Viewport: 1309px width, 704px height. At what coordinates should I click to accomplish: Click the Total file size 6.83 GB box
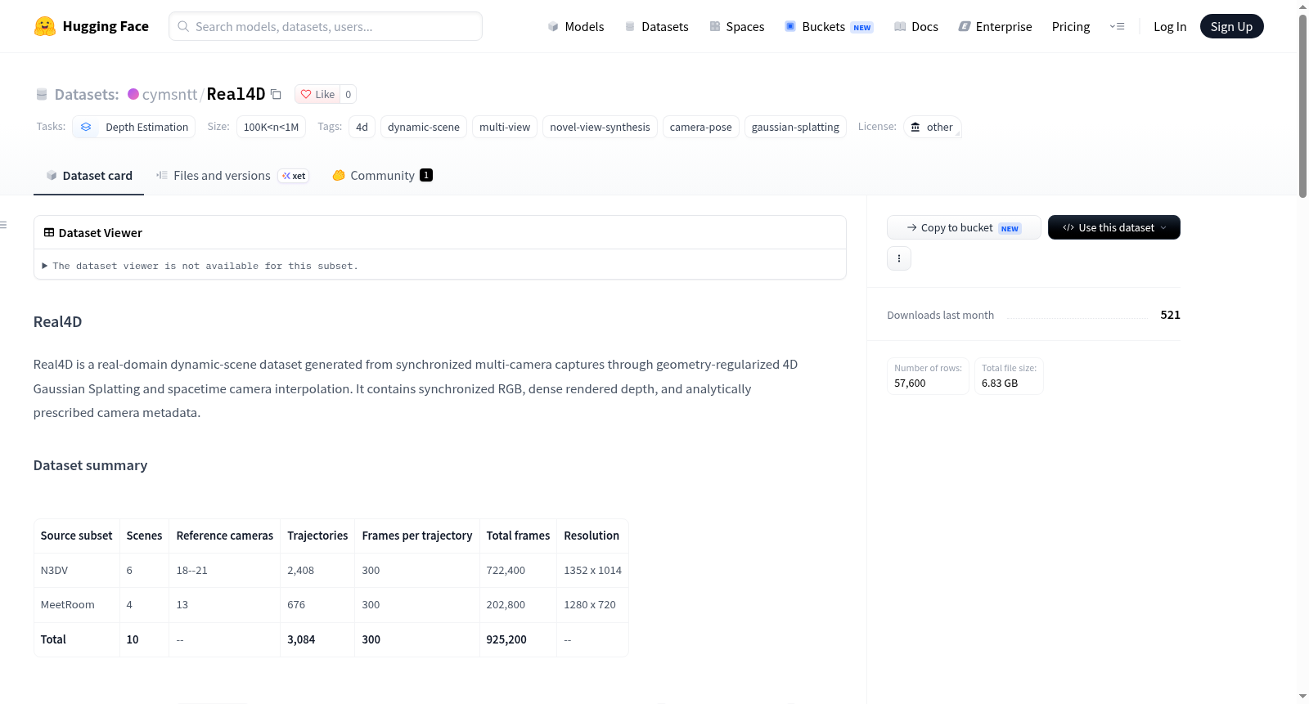(1009, 376)
